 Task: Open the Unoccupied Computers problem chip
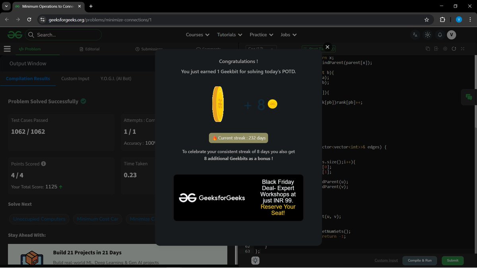coord(39,219)
